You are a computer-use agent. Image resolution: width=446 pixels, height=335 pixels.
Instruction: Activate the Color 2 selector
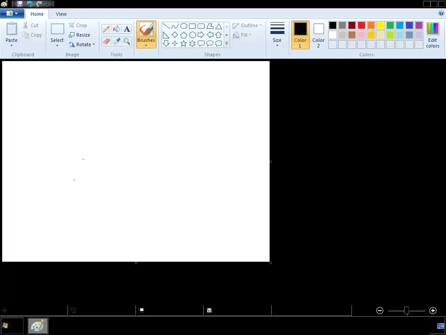pos(318,35)
